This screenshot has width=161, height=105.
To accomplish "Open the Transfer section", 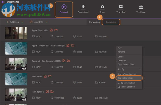I will pyautogui.click(x=121, y=9).
